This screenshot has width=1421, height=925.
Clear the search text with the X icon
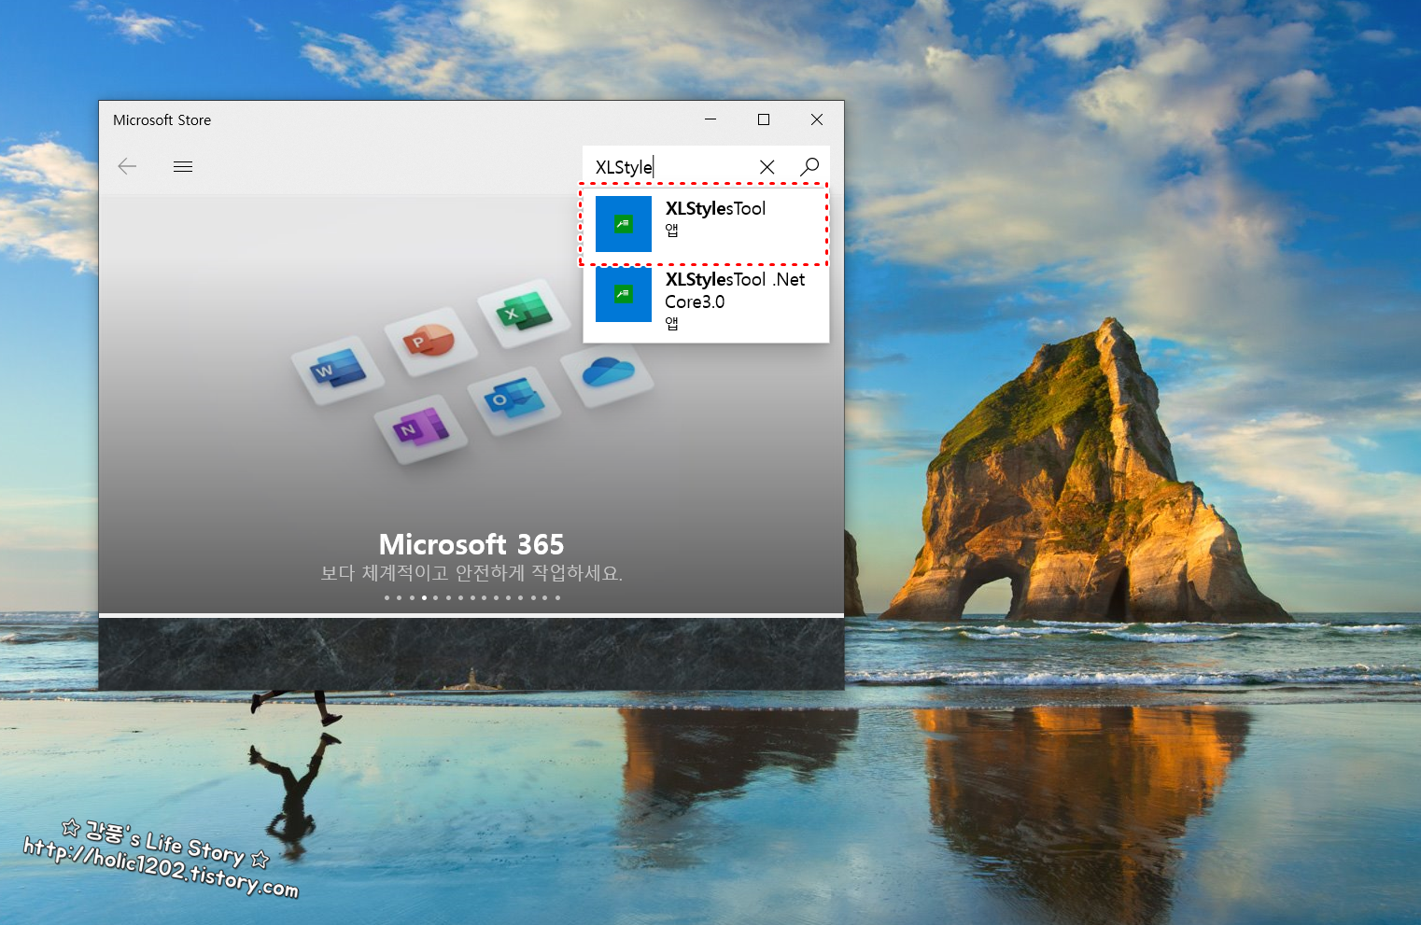click(767, 167)
